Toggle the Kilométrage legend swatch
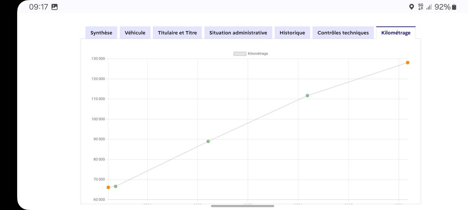 pos(239,54)
